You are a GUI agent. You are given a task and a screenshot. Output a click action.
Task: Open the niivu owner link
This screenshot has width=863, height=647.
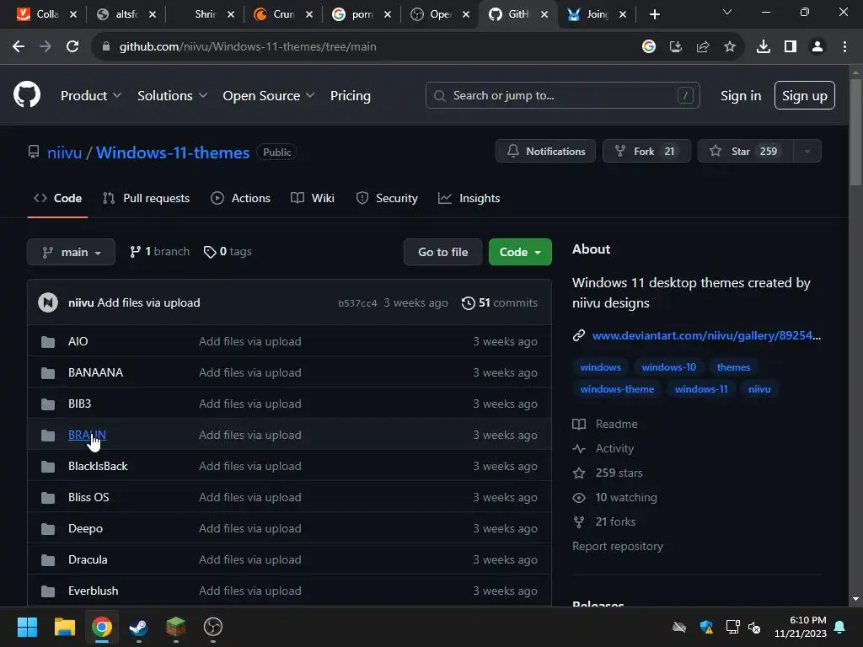click(x=64, y=152)
